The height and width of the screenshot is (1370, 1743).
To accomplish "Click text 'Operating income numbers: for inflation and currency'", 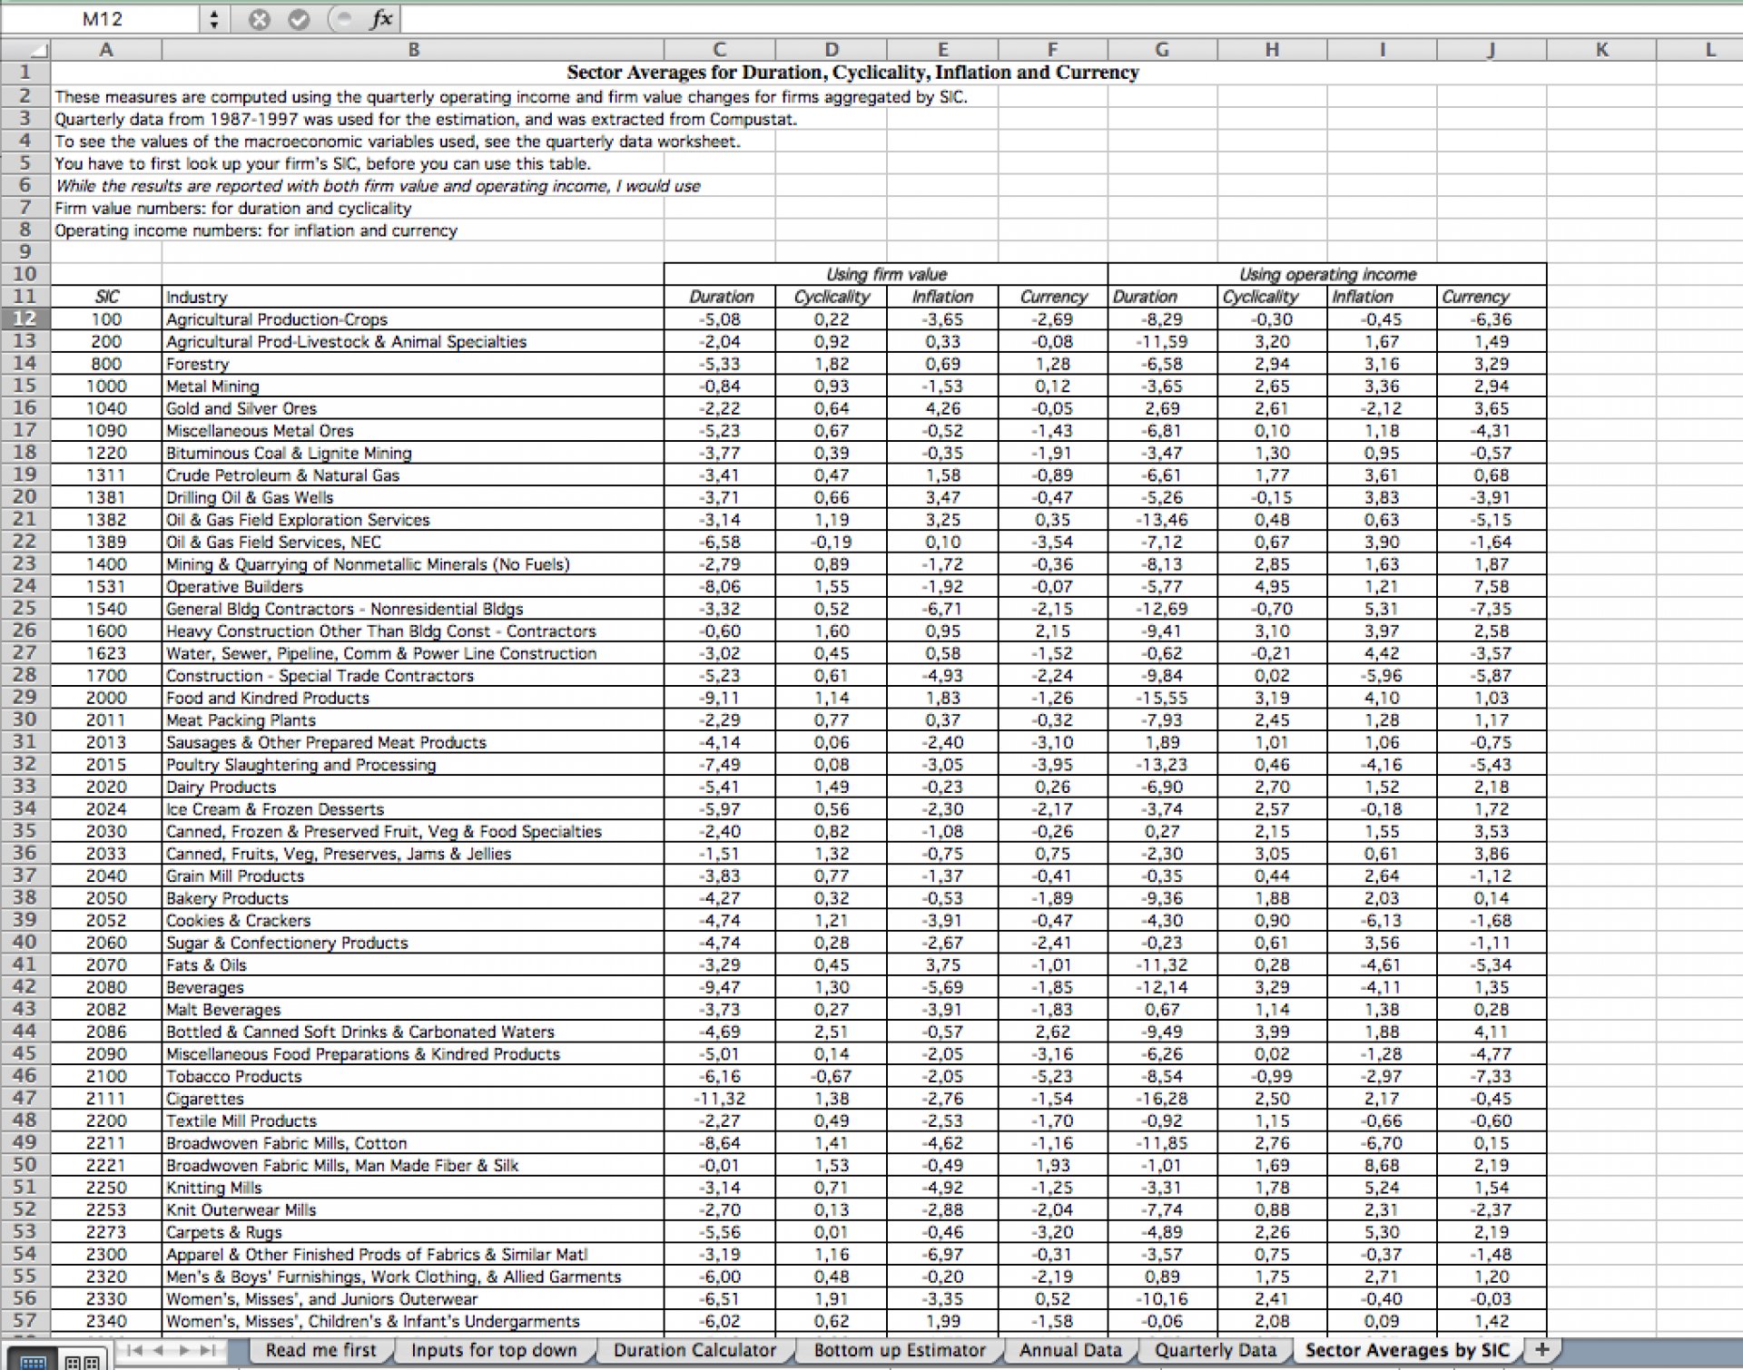I will pyautogui.click(x=256, y=230).
